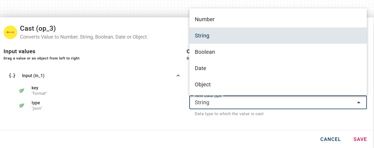Screen dimensions: 374x148
Task: Select the "type" input value label
Action: point(36,103)
